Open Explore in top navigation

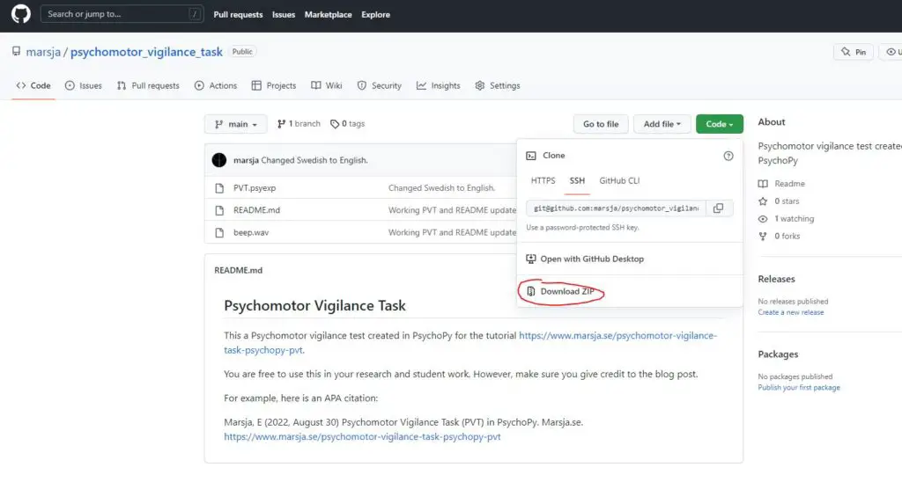coord(375,14)
